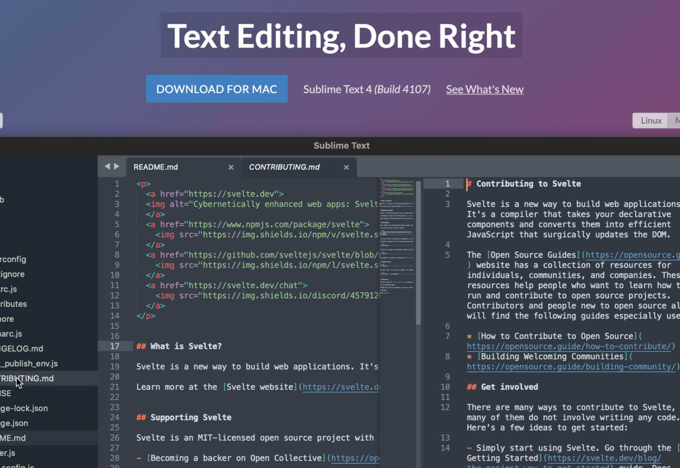Open the See What's New link
Viewport: 680px width, 468px height.
tap(485, 89)
